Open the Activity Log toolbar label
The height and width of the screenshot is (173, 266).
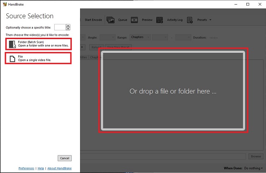(175, 20)
